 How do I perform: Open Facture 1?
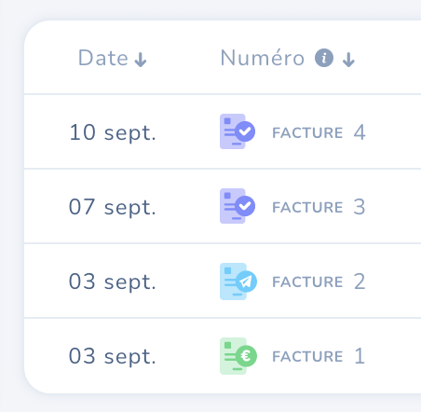coord(319,356)
